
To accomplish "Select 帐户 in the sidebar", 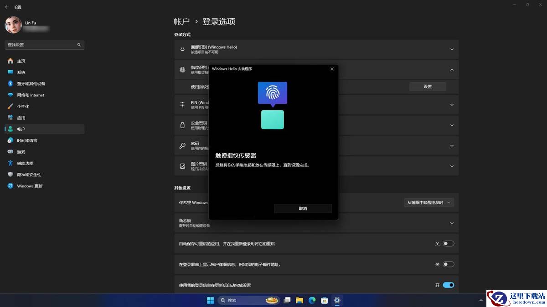I will [x=45, y=129].
